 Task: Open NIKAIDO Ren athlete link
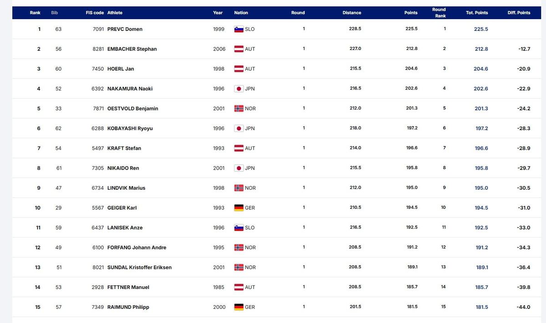coord(123,168)
